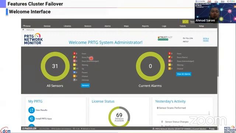Screen dimensions: 236x133
Task: Open the Alarms menu
Action: (107, 26)
